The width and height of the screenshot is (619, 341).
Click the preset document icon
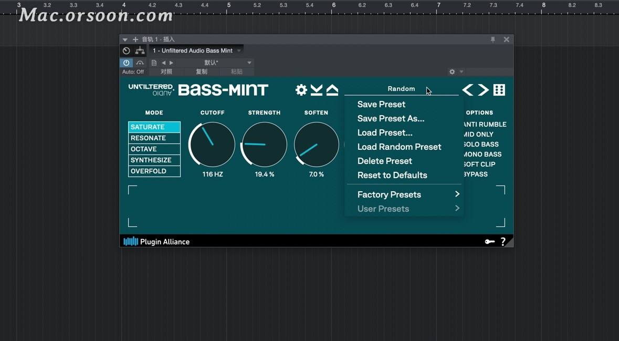coord(154,63)
